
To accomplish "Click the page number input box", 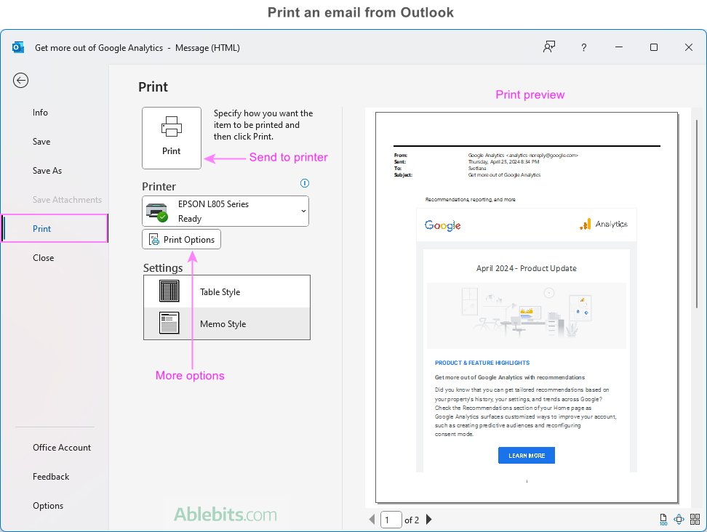I will [391, 519].
